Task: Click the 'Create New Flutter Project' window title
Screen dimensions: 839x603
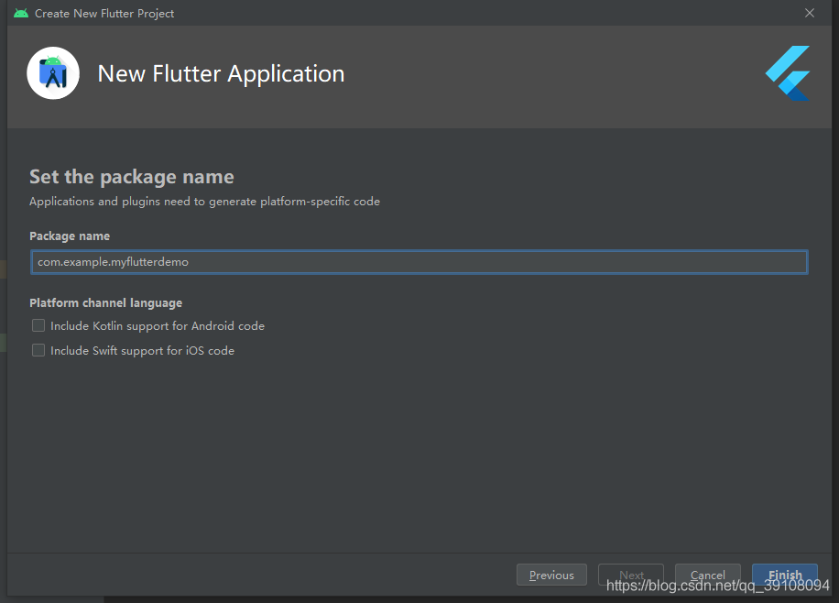Action: [104, 14]
